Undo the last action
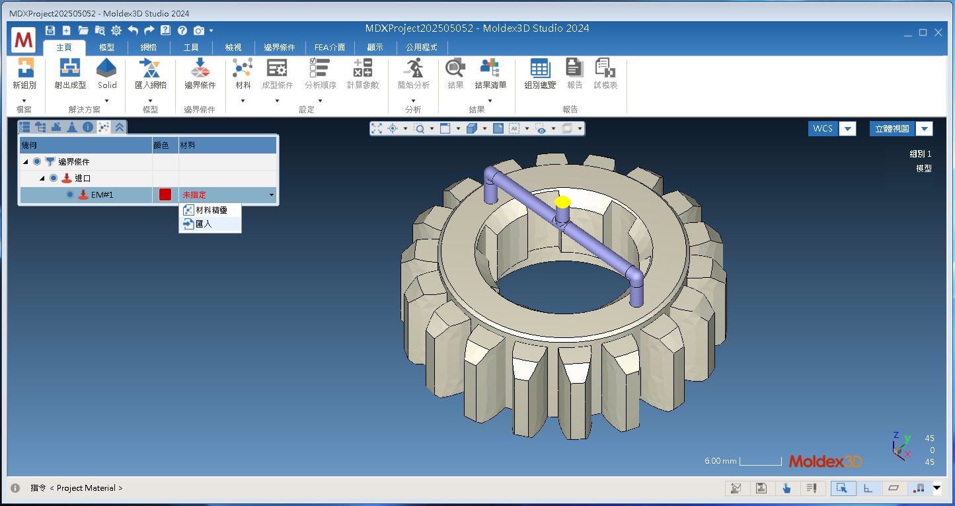The width and height of the screenshot is (955, 506). (x=133, y=30)
